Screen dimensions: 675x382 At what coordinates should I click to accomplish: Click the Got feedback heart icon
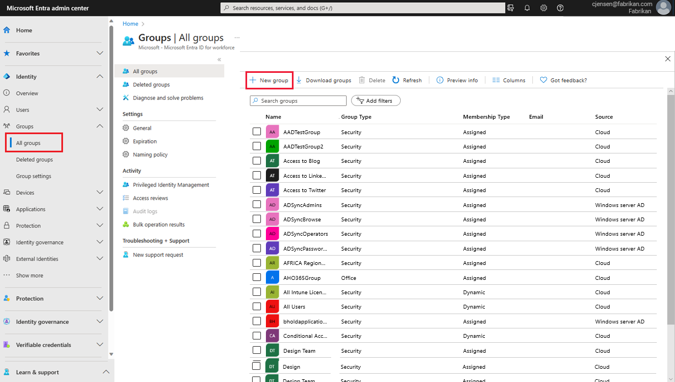point(543,80)
